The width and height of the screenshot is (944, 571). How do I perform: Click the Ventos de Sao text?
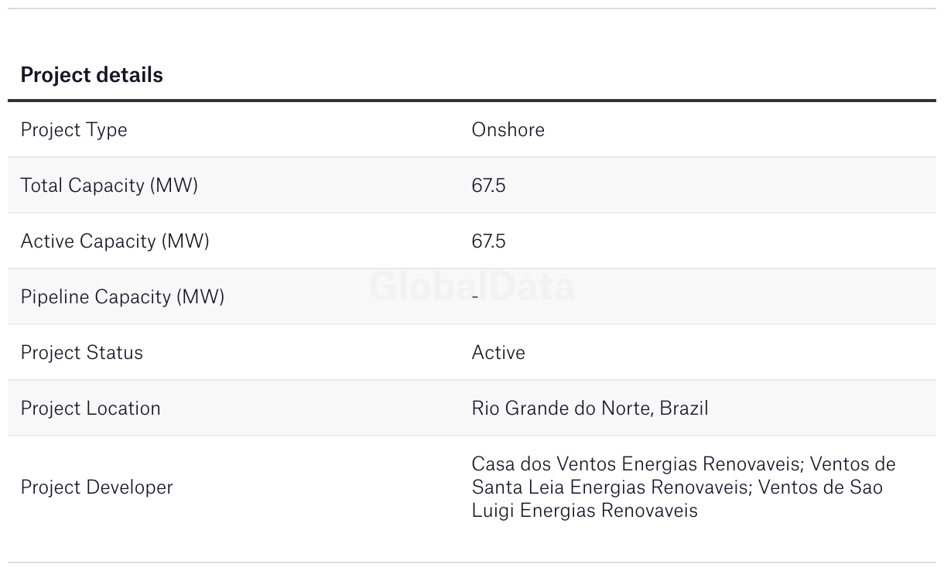click(820, 487)
